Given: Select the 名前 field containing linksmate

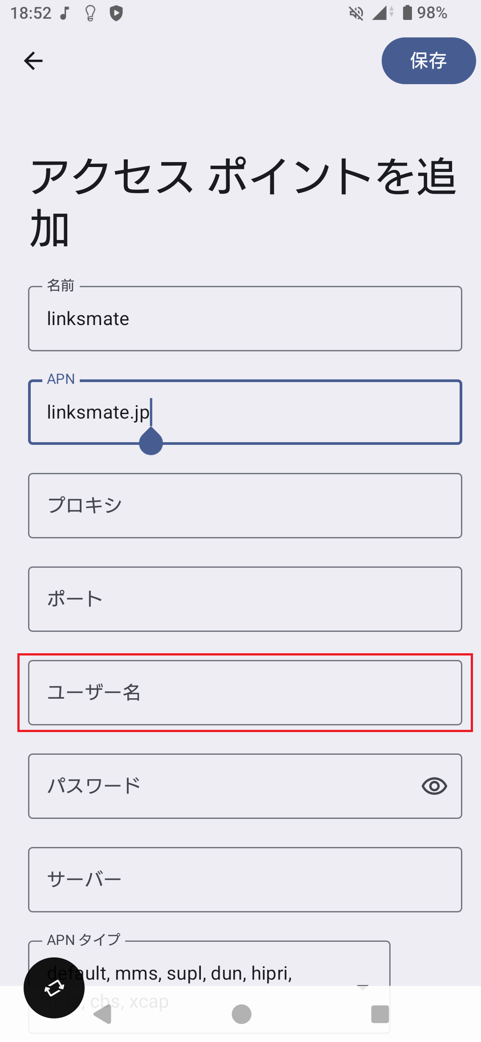Looking at the screenshot, I should [x=245, y=318].
